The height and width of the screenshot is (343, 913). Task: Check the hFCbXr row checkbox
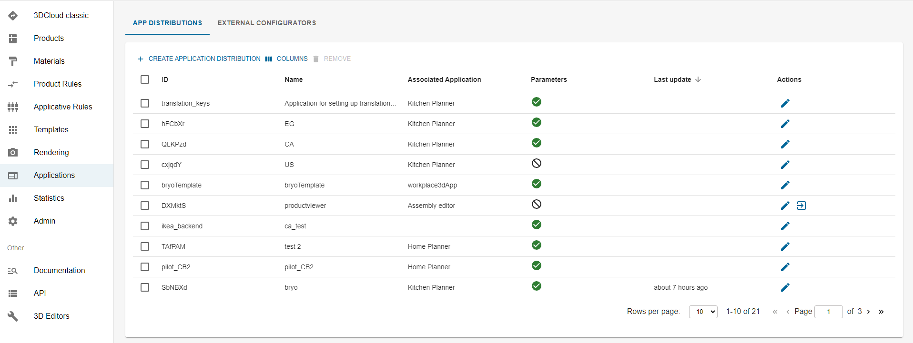point(145,124)
